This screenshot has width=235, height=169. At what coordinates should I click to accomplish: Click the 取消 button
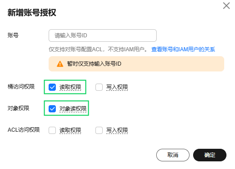point(173,155)
